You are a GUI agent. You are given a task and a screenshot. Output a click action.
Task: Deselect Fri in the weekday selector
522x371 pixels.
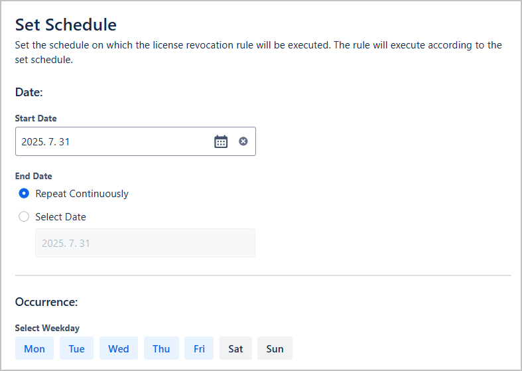click(199, 348)
